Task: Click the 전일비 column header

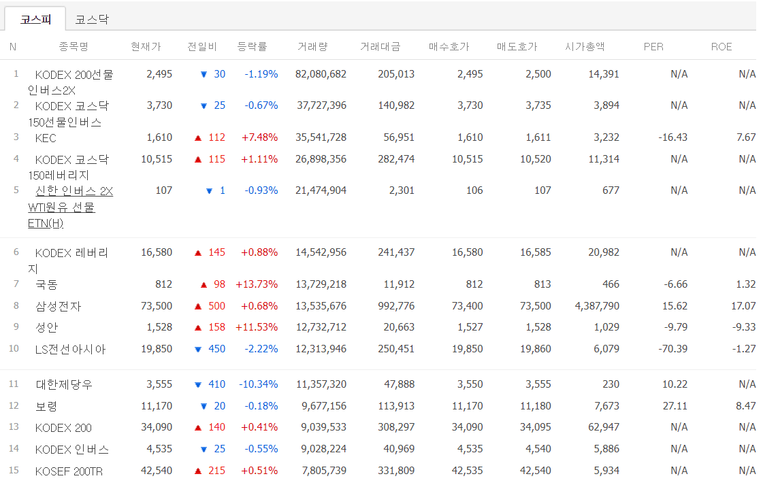Action: coord(202,47)
